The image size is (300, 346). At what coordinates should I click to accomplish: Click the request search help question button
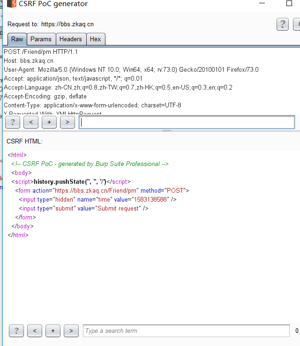click(13, 122)
